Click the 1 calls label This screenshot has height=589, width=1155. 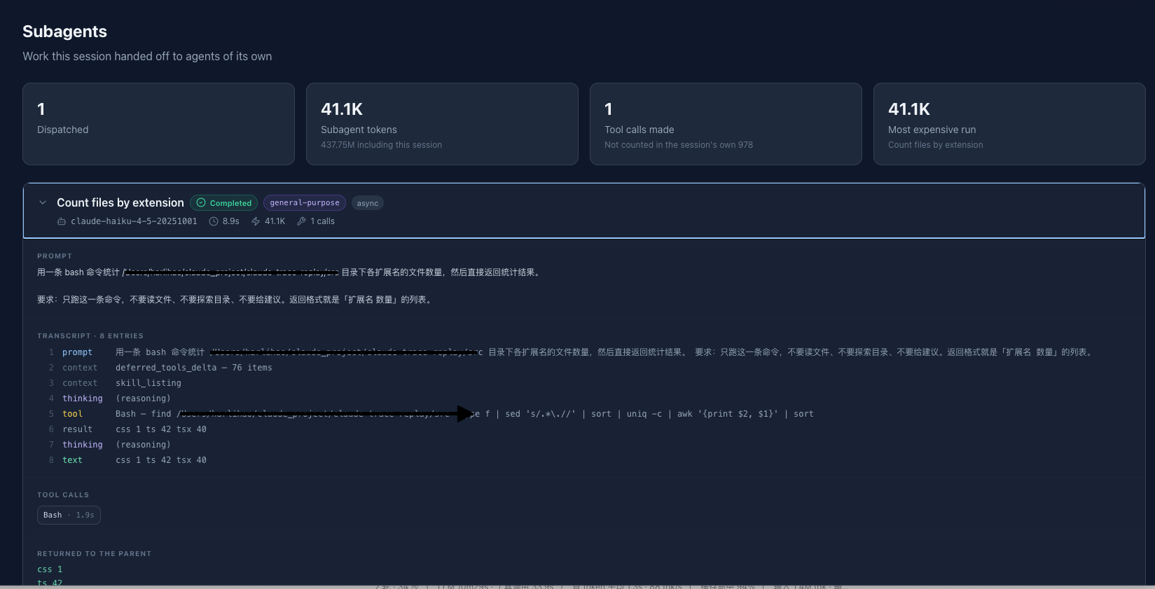[323, 221]
